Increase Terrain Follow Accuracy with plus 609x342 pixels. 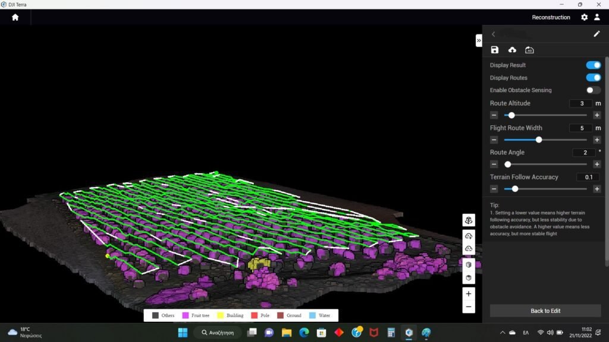pyautogui.click(x=597, y=189)
